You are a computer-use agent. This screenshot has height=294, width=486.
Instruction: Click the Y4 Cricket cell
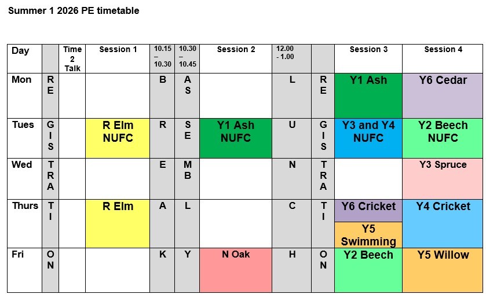443,223
